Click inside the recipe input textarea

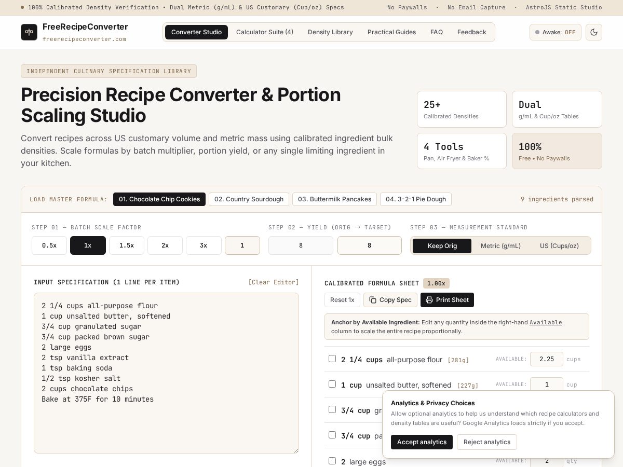point(166,373)
